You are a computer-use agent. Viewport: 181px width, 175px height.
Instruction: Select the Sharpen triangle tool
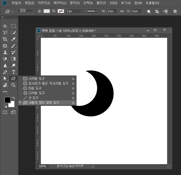point(5,65)
